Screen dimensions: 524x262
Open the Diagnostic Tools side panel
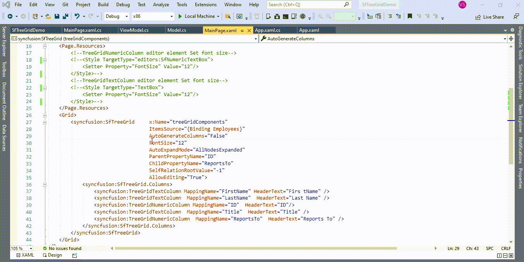(x=520, y=44)
